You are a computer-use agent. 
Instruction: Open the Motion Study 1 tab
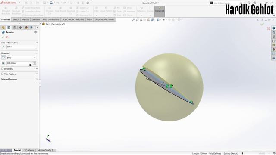(45, 150)
